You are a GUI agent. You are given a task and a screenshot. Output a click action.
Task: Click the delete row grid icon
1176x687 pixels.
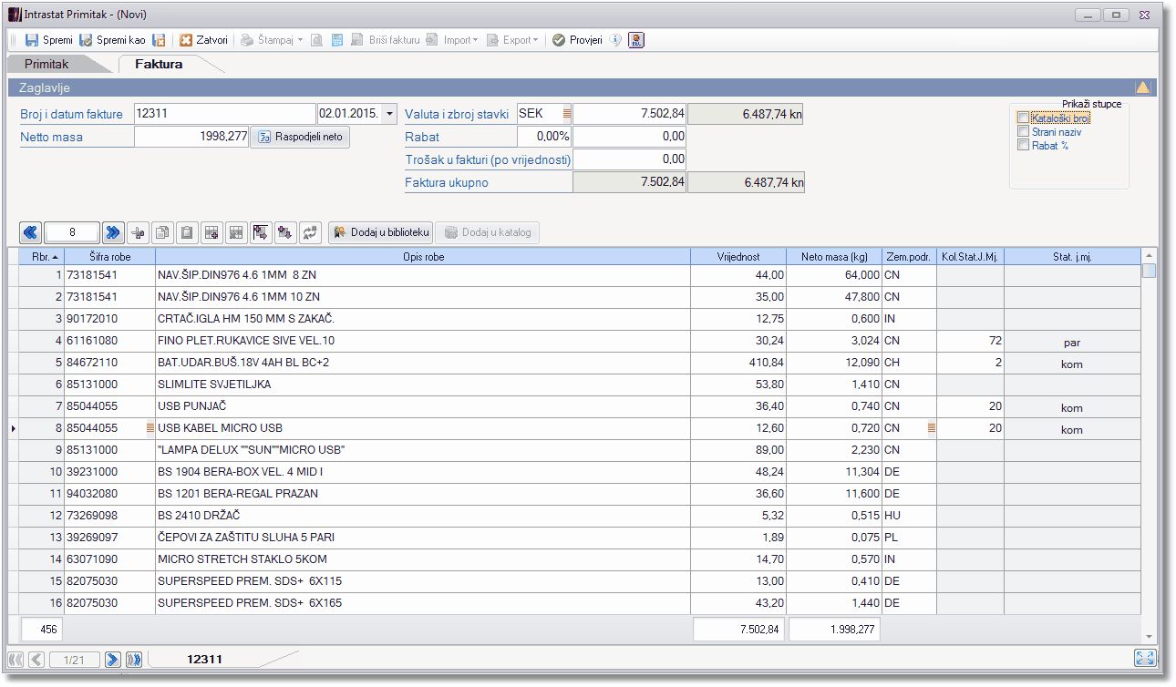[235, 233]
